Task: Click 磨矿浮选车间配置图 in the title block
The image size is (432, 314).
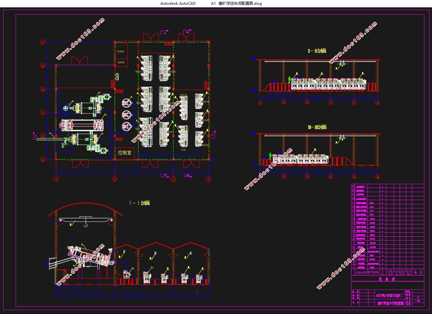Action: (x=390, y=303)
